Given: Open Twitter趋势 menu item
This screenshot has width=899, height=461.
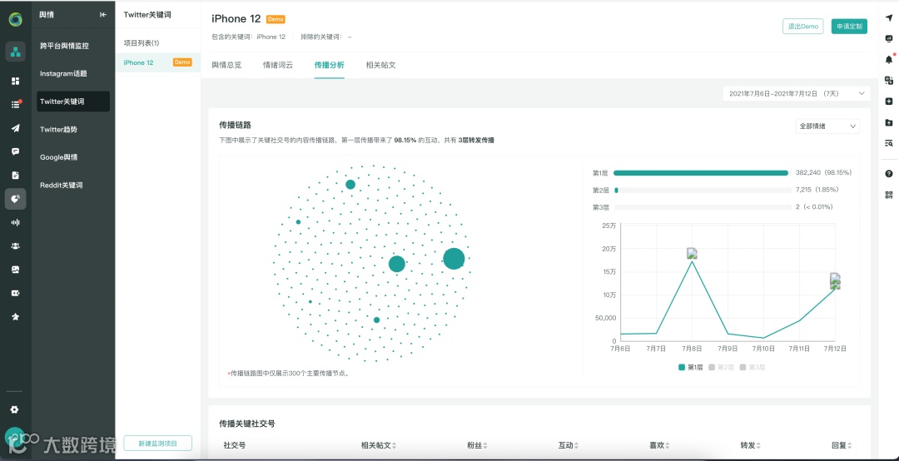Looking at the screenshot, I should 72,130.
